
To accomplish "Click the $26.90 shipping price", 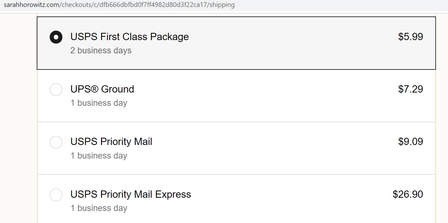I will coord(408,194).
